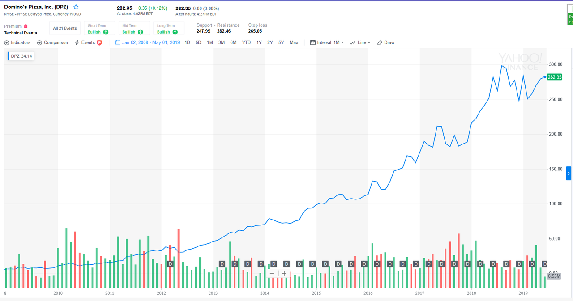Click the dividend D marker above 2012 label
Viewport: 573px width, 301px height.
[170, 264]
